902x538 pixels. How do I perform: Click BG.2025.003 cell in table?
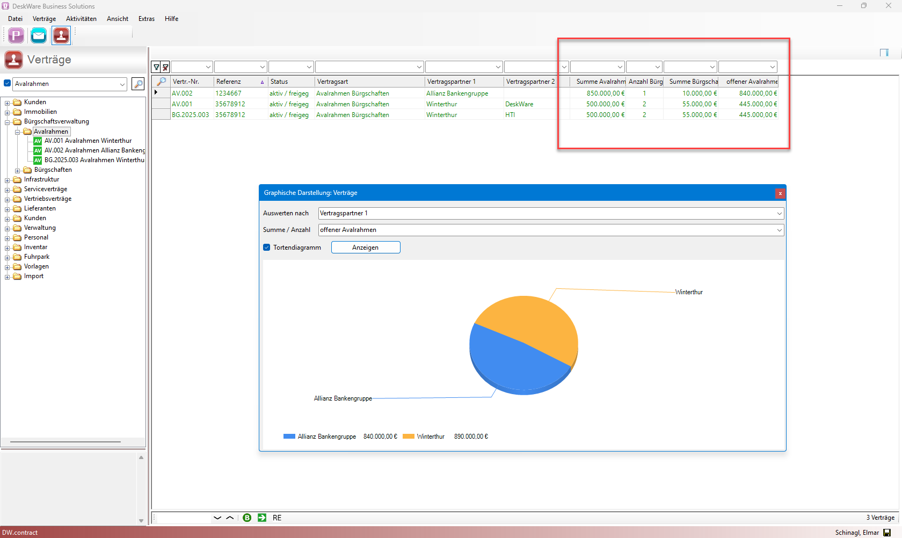(190, 115)
